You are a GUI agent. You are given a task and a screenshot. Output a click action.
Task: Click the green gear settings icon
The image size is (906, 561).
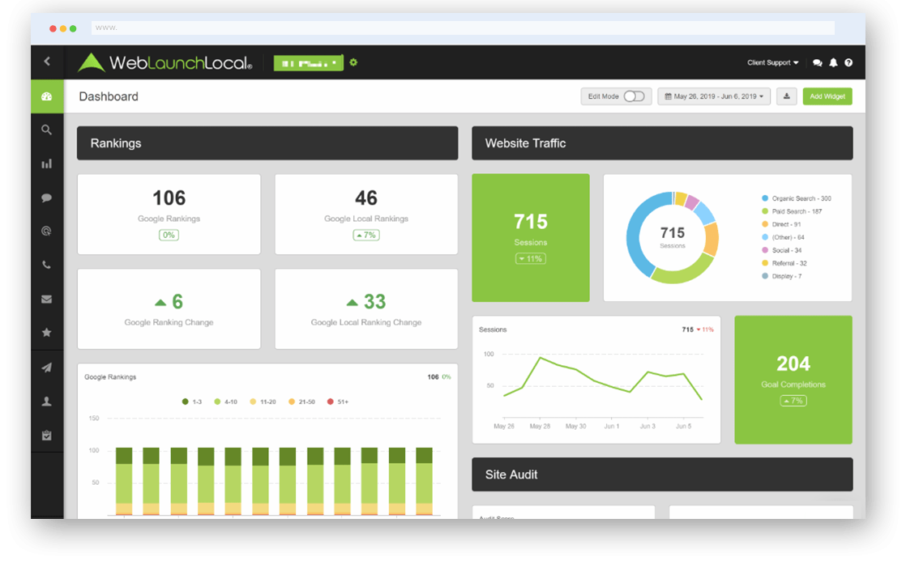[x=353, y=62]
